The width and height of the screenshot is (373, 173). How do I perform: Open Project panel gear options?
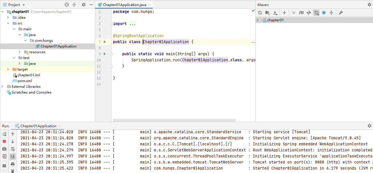pos(84,5)
